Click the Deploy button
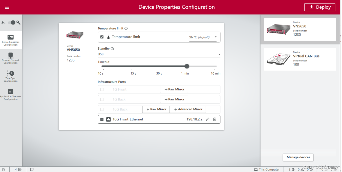 [x=319, y=7]
